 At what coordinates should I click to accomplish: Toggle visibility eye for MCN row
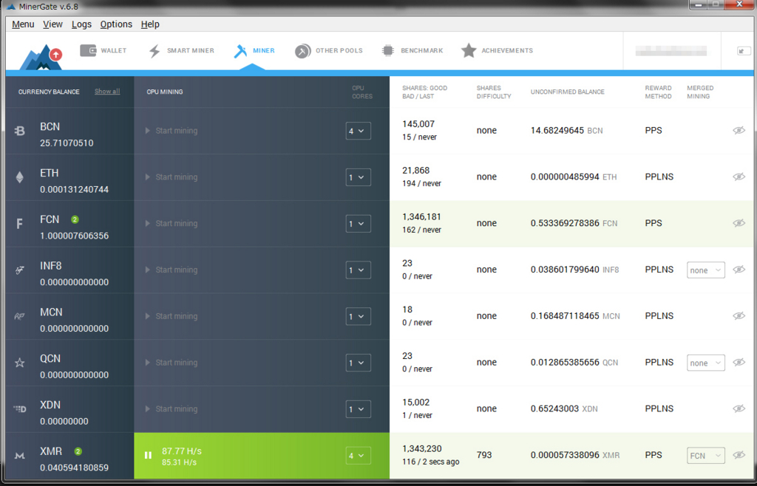click(739, 315)
